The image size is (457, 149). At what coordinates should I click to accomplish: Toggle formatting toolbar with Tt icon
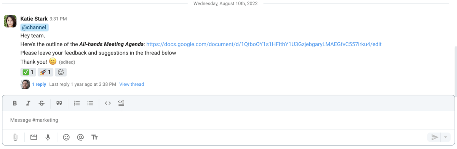click(95, 137)
